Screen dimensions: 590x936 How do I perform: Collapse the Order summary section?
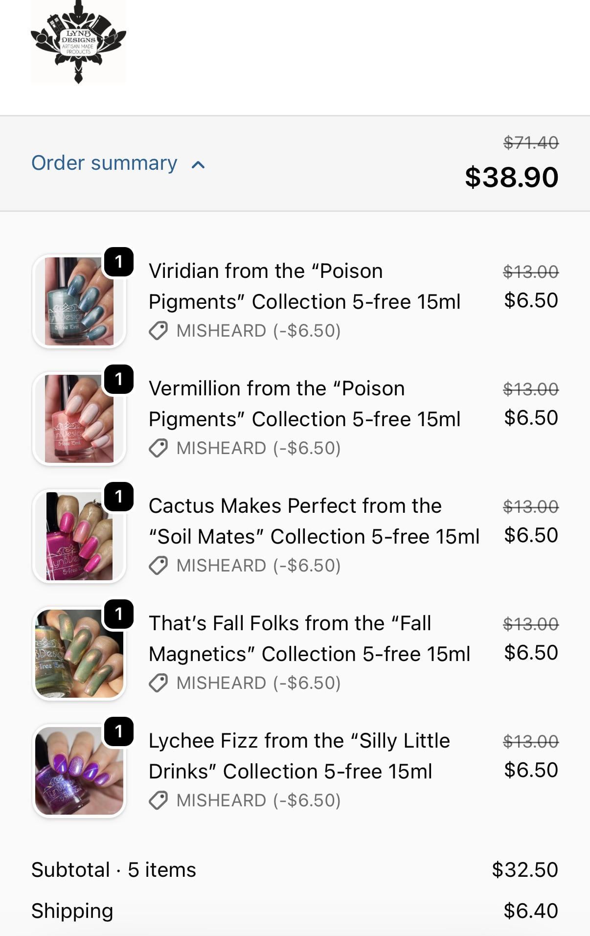point(104,163)
